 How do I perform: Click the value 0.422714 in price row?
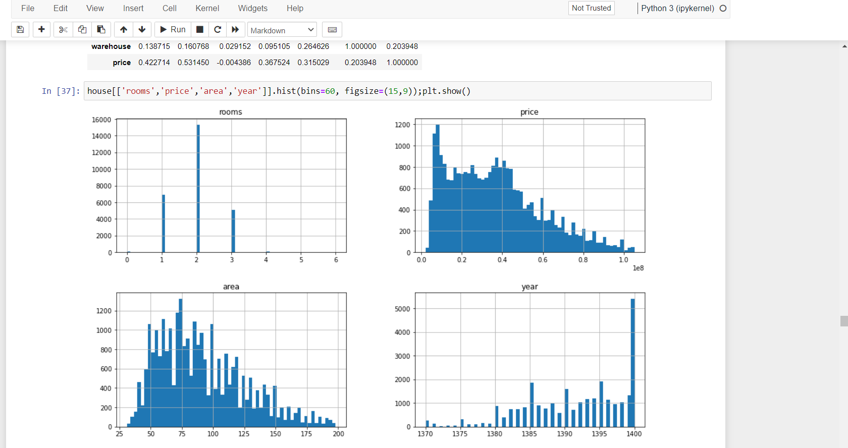154,63
